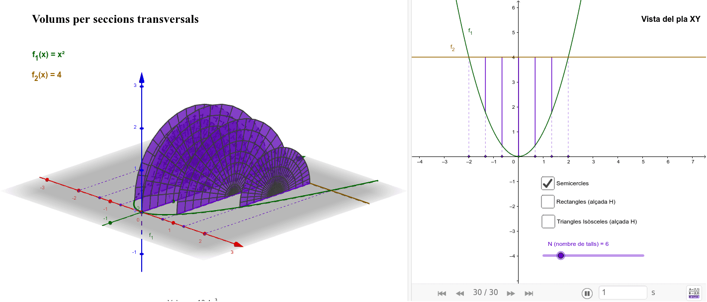Screen dimensions: 707x302
Task: Pause the construction playback
Action: click(x=587, y=293)
